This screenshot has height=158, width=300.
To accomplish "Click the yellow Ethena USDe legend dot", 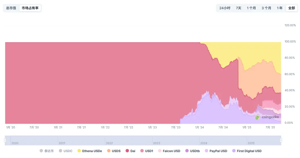I will tap(79, 151).
